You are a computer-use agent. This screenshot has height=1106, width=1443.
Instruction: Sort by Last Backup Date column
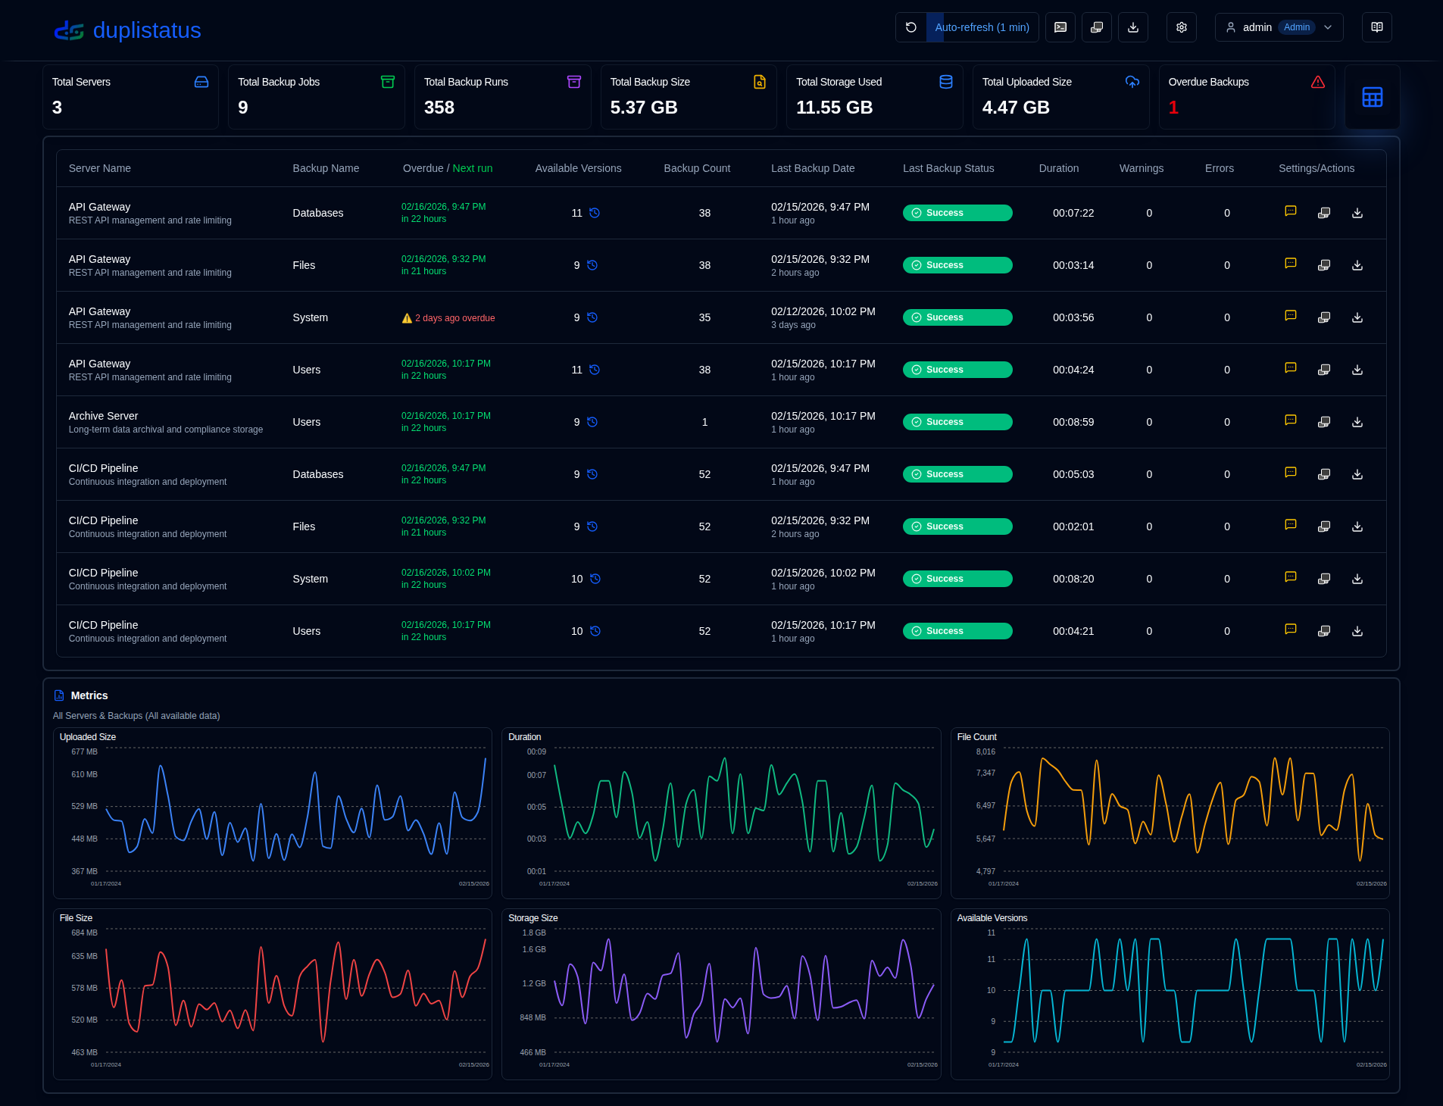pos(813,168)
